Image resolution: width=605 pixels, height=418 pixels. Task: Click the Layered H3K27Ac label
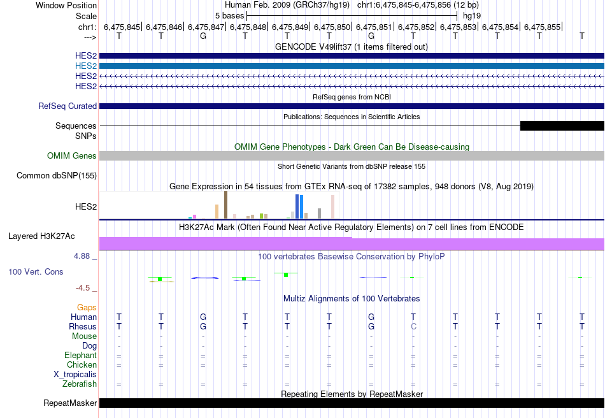[41, 236]
